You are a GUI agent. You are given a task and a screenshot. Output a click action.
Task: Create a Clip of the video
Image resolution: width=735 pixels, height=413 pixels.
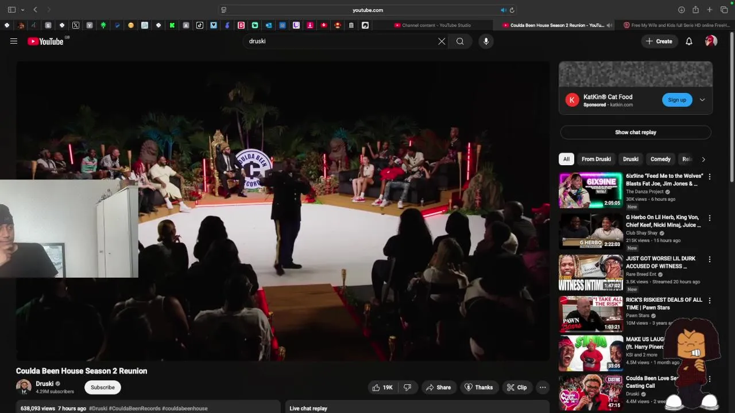(516, 387)
